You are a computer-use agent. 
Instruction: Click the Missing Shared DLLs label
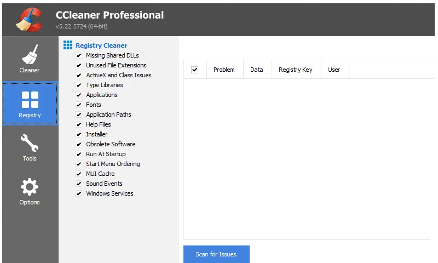point(112,55)
